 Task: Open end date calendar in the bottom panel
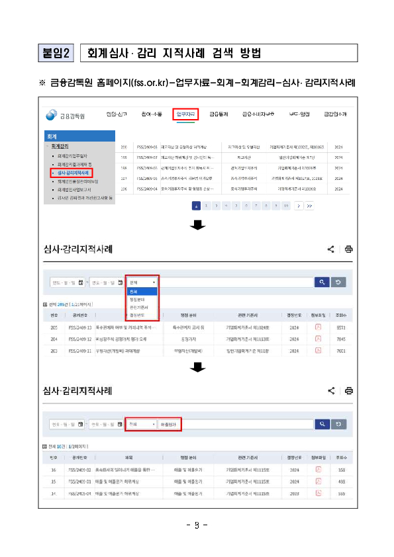(120, 424)
